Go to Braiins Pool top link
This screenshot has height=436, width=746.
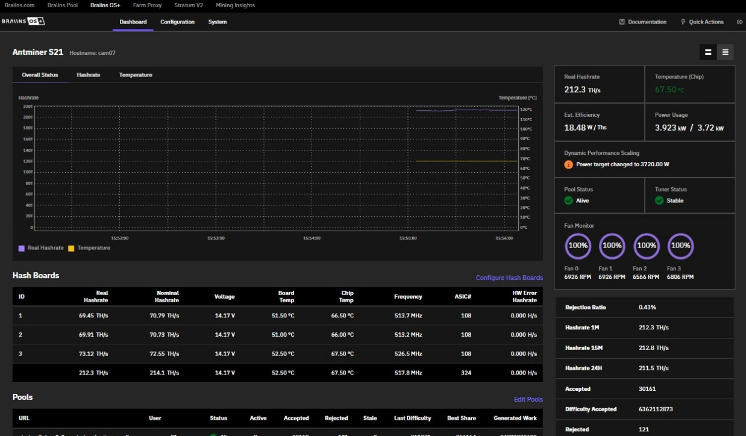click(x=63, y=5)
